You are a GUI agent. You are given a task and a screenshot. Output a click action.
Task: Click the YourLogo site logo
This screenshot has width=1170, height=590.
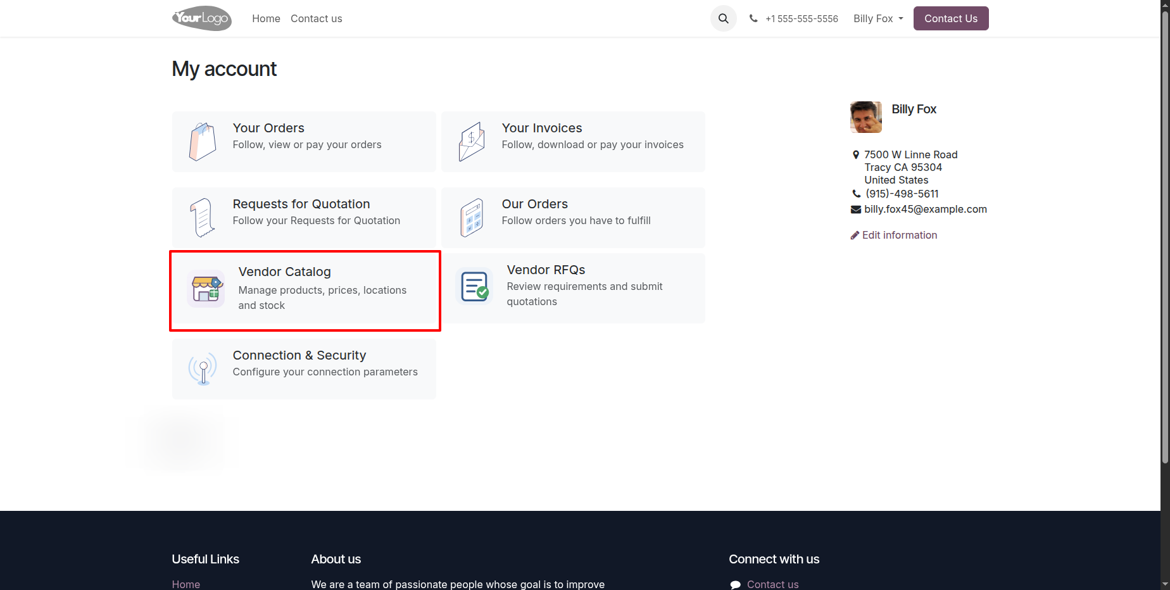202,18
